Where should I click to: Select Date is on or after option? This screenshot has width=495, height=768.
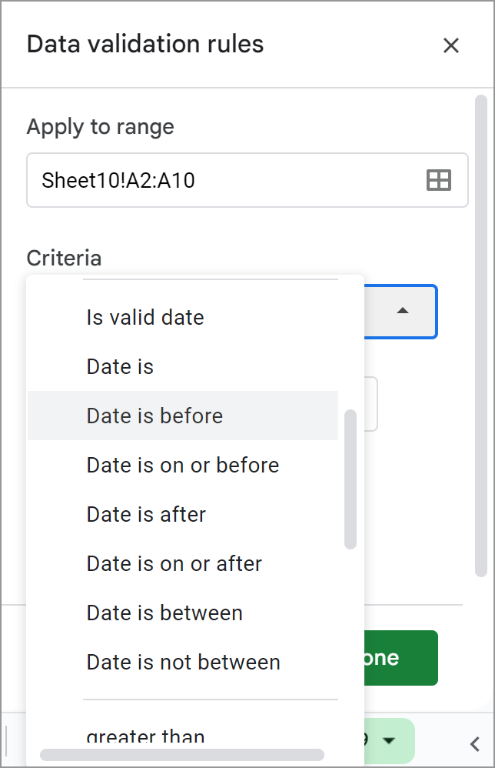tap(174, 563)
